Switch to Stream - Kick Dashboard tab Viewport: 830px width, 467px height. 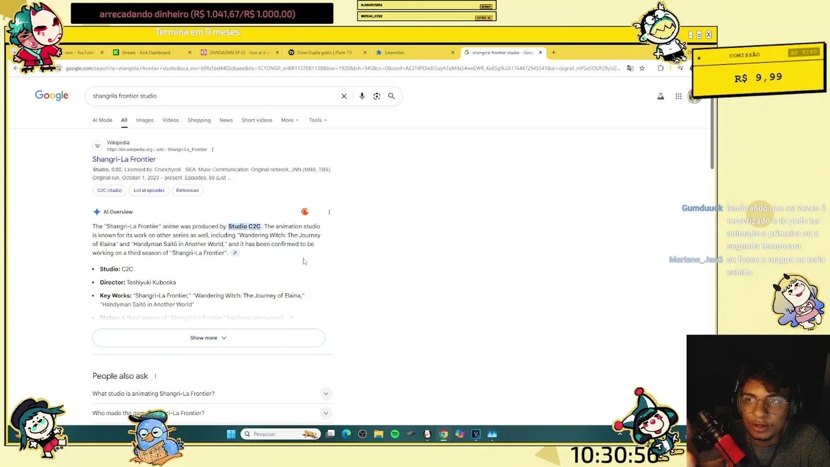point(151,53)
